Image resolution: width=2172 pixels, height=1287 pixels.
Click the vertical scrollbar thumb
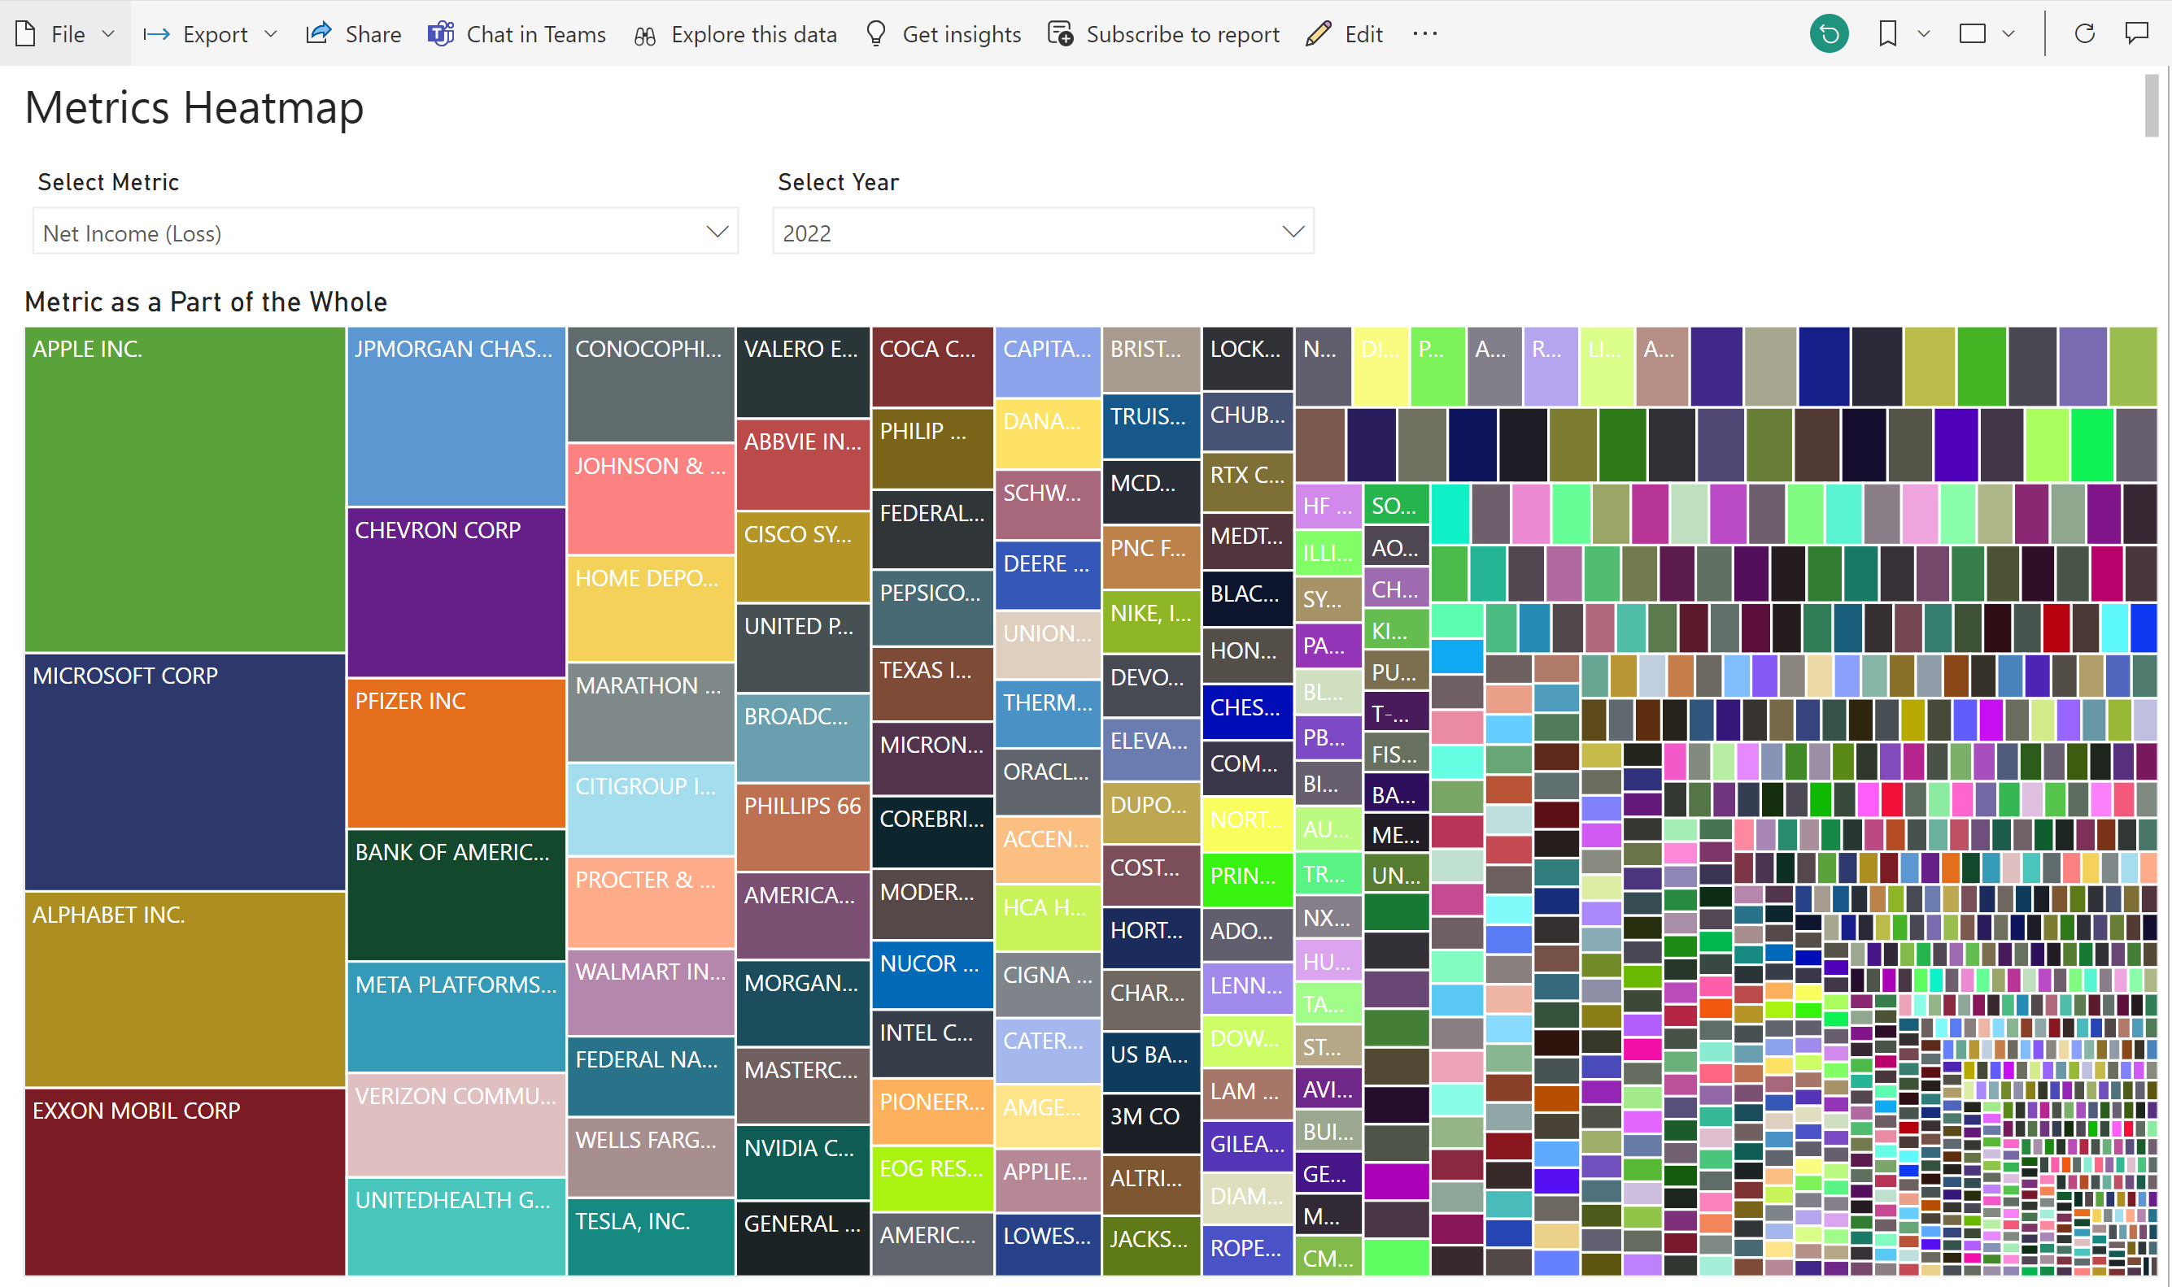tap(2150, 106)
